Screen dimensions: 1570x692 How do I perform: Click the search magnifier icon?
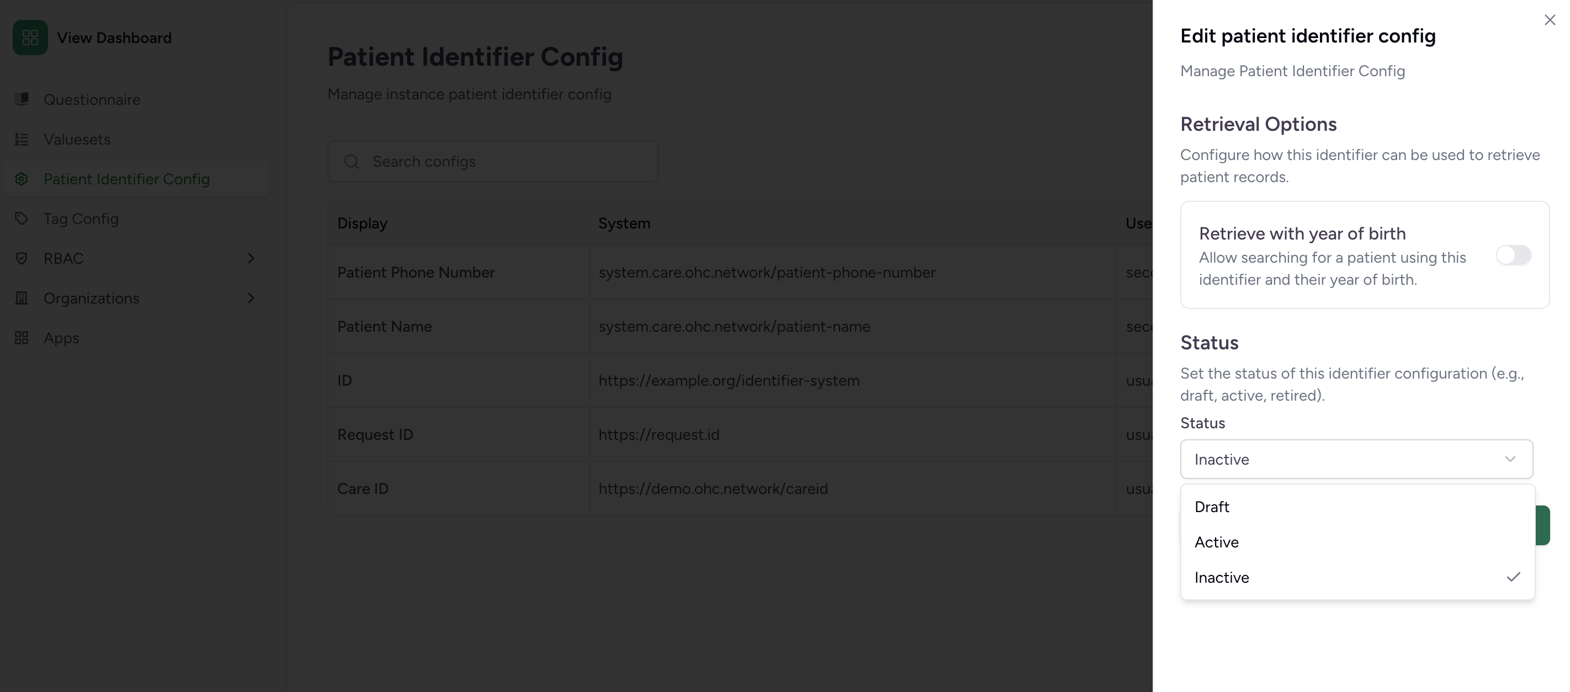(352, 162)
